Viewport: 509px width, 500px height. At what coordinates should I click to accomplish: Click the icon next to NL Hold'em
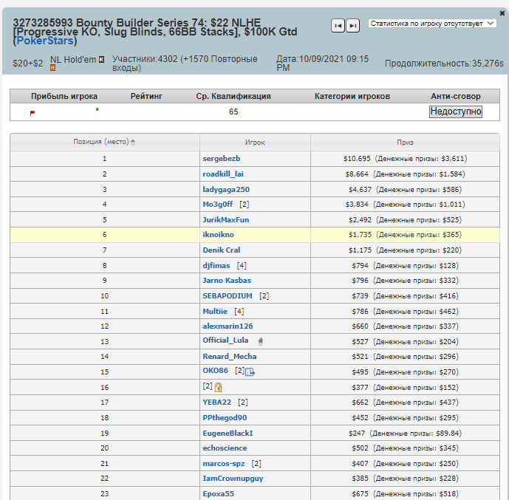tap(102, 60)
